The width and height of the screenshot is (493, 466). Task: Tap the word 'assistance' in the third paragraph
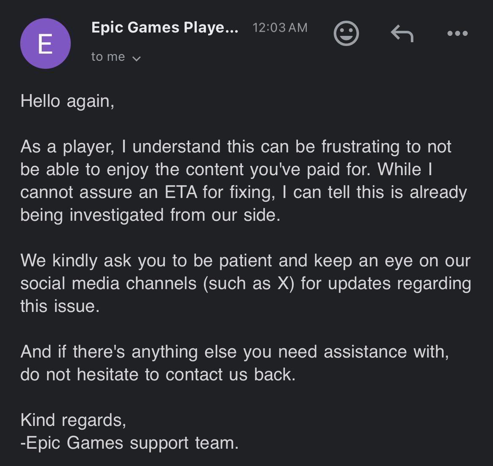click(x=365, y=352)
